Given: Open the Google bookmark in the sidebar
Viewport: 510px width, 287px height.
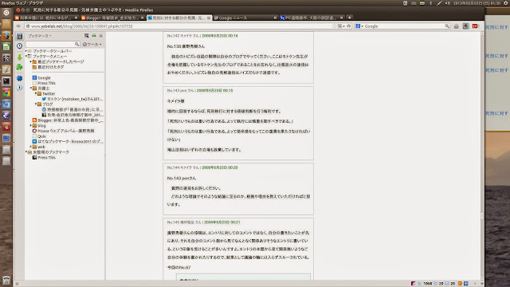Looking at the screenshot, I should coord(41,78).
